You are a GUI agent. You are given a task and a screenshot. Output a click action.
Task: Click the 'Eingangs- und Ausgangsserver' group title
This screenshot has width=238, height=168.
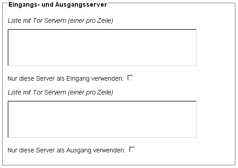(x=57, y=4)
